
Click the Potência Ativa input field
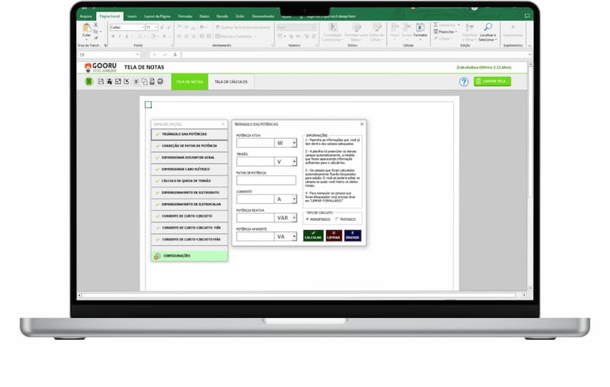pos(255,143)
